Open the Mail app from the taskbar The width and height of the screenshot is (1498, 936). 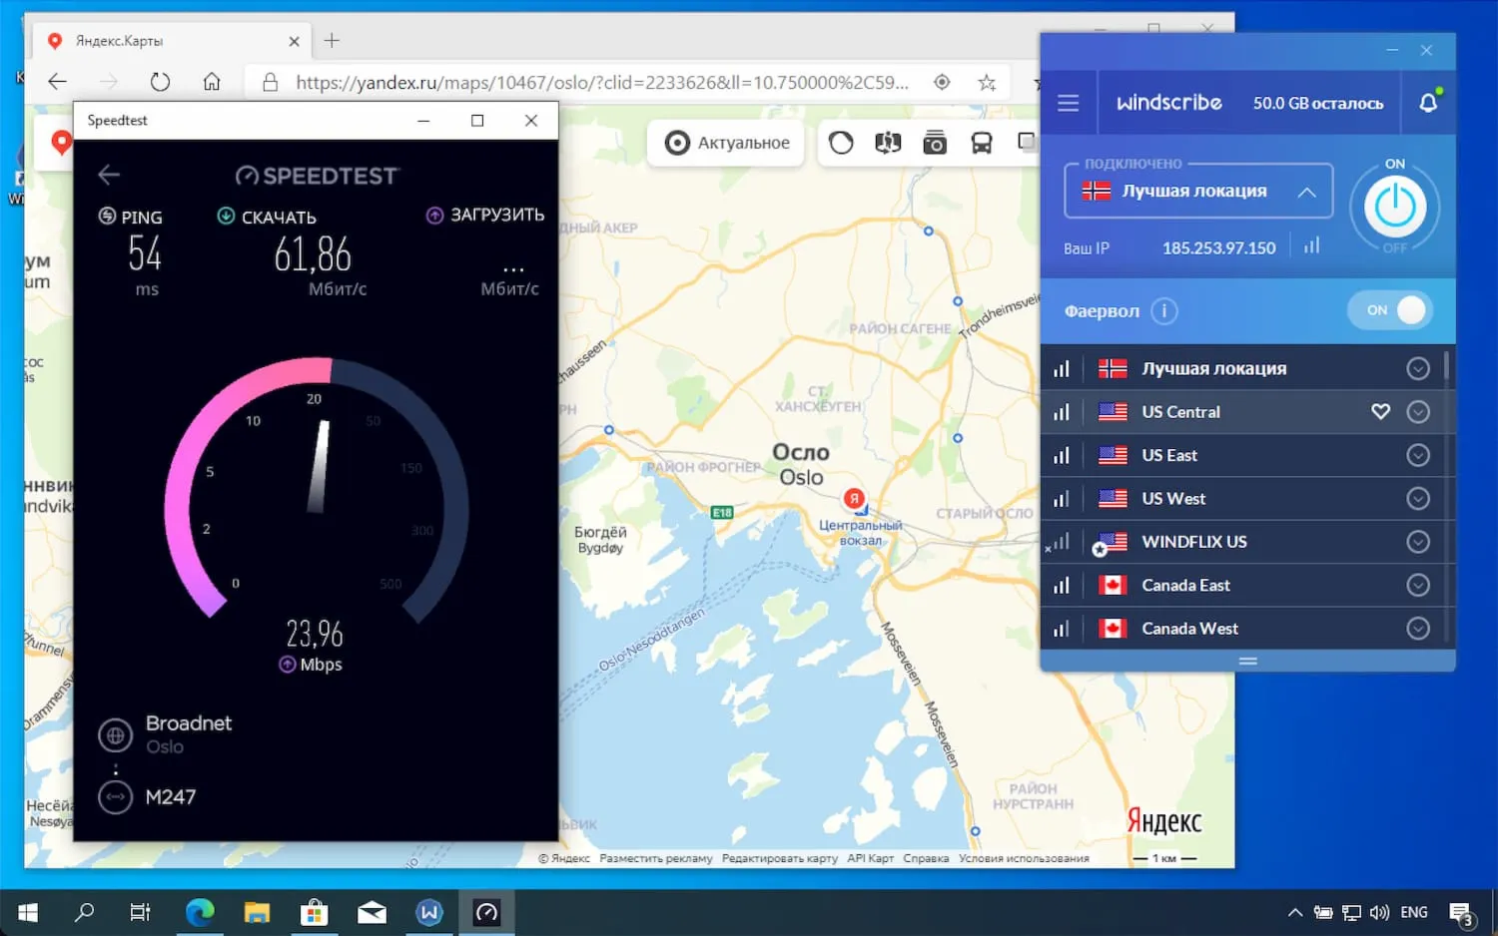point(372,912)
